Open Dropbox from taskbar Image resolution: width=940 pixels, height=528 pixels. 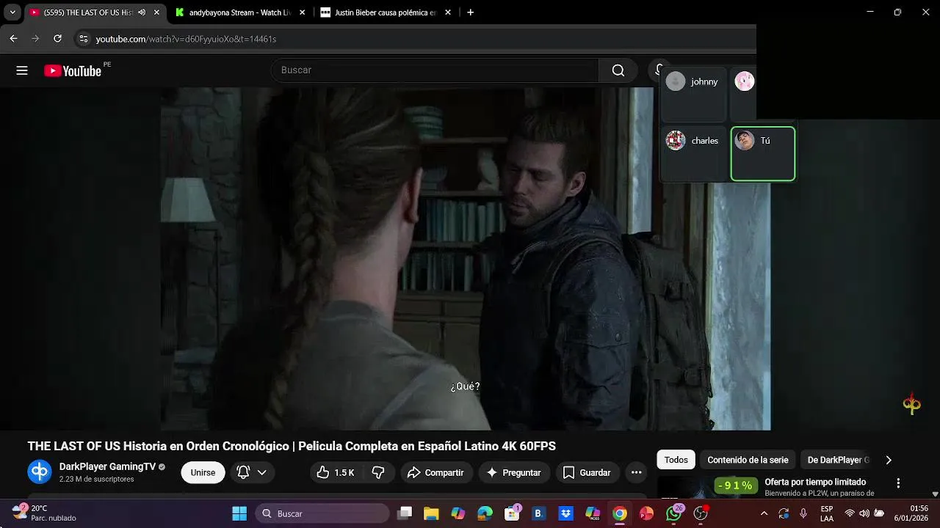565,513
